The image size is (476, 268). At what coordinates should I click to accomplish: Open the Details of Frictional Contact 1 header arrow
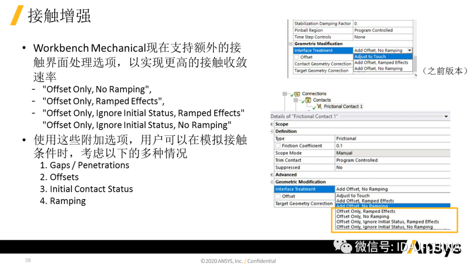(446, 116)
